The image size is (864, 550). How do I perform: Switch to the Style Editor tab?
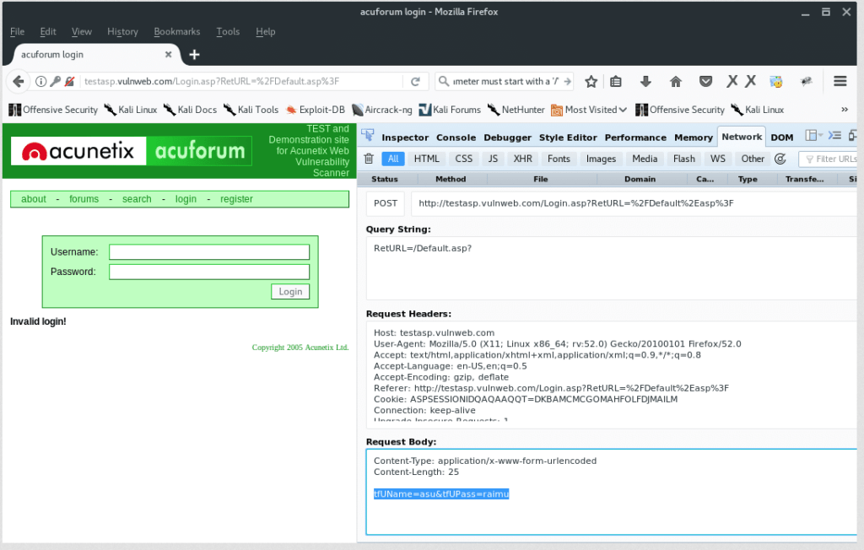[x=568, y=137]
